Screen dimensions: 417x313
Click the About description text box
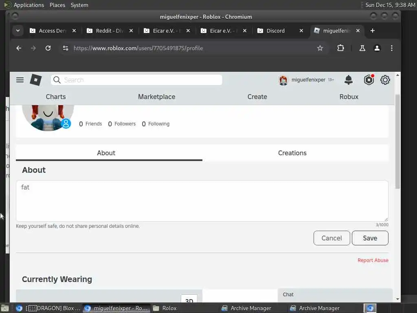coord(202,201)
